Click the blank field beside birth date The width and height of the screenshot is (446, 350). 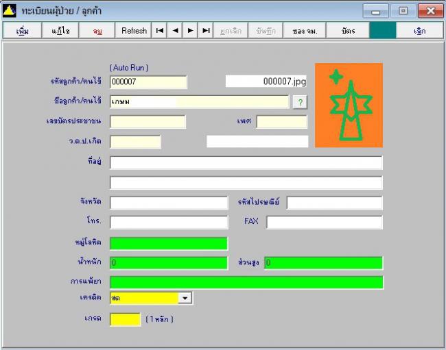point(257,141)
